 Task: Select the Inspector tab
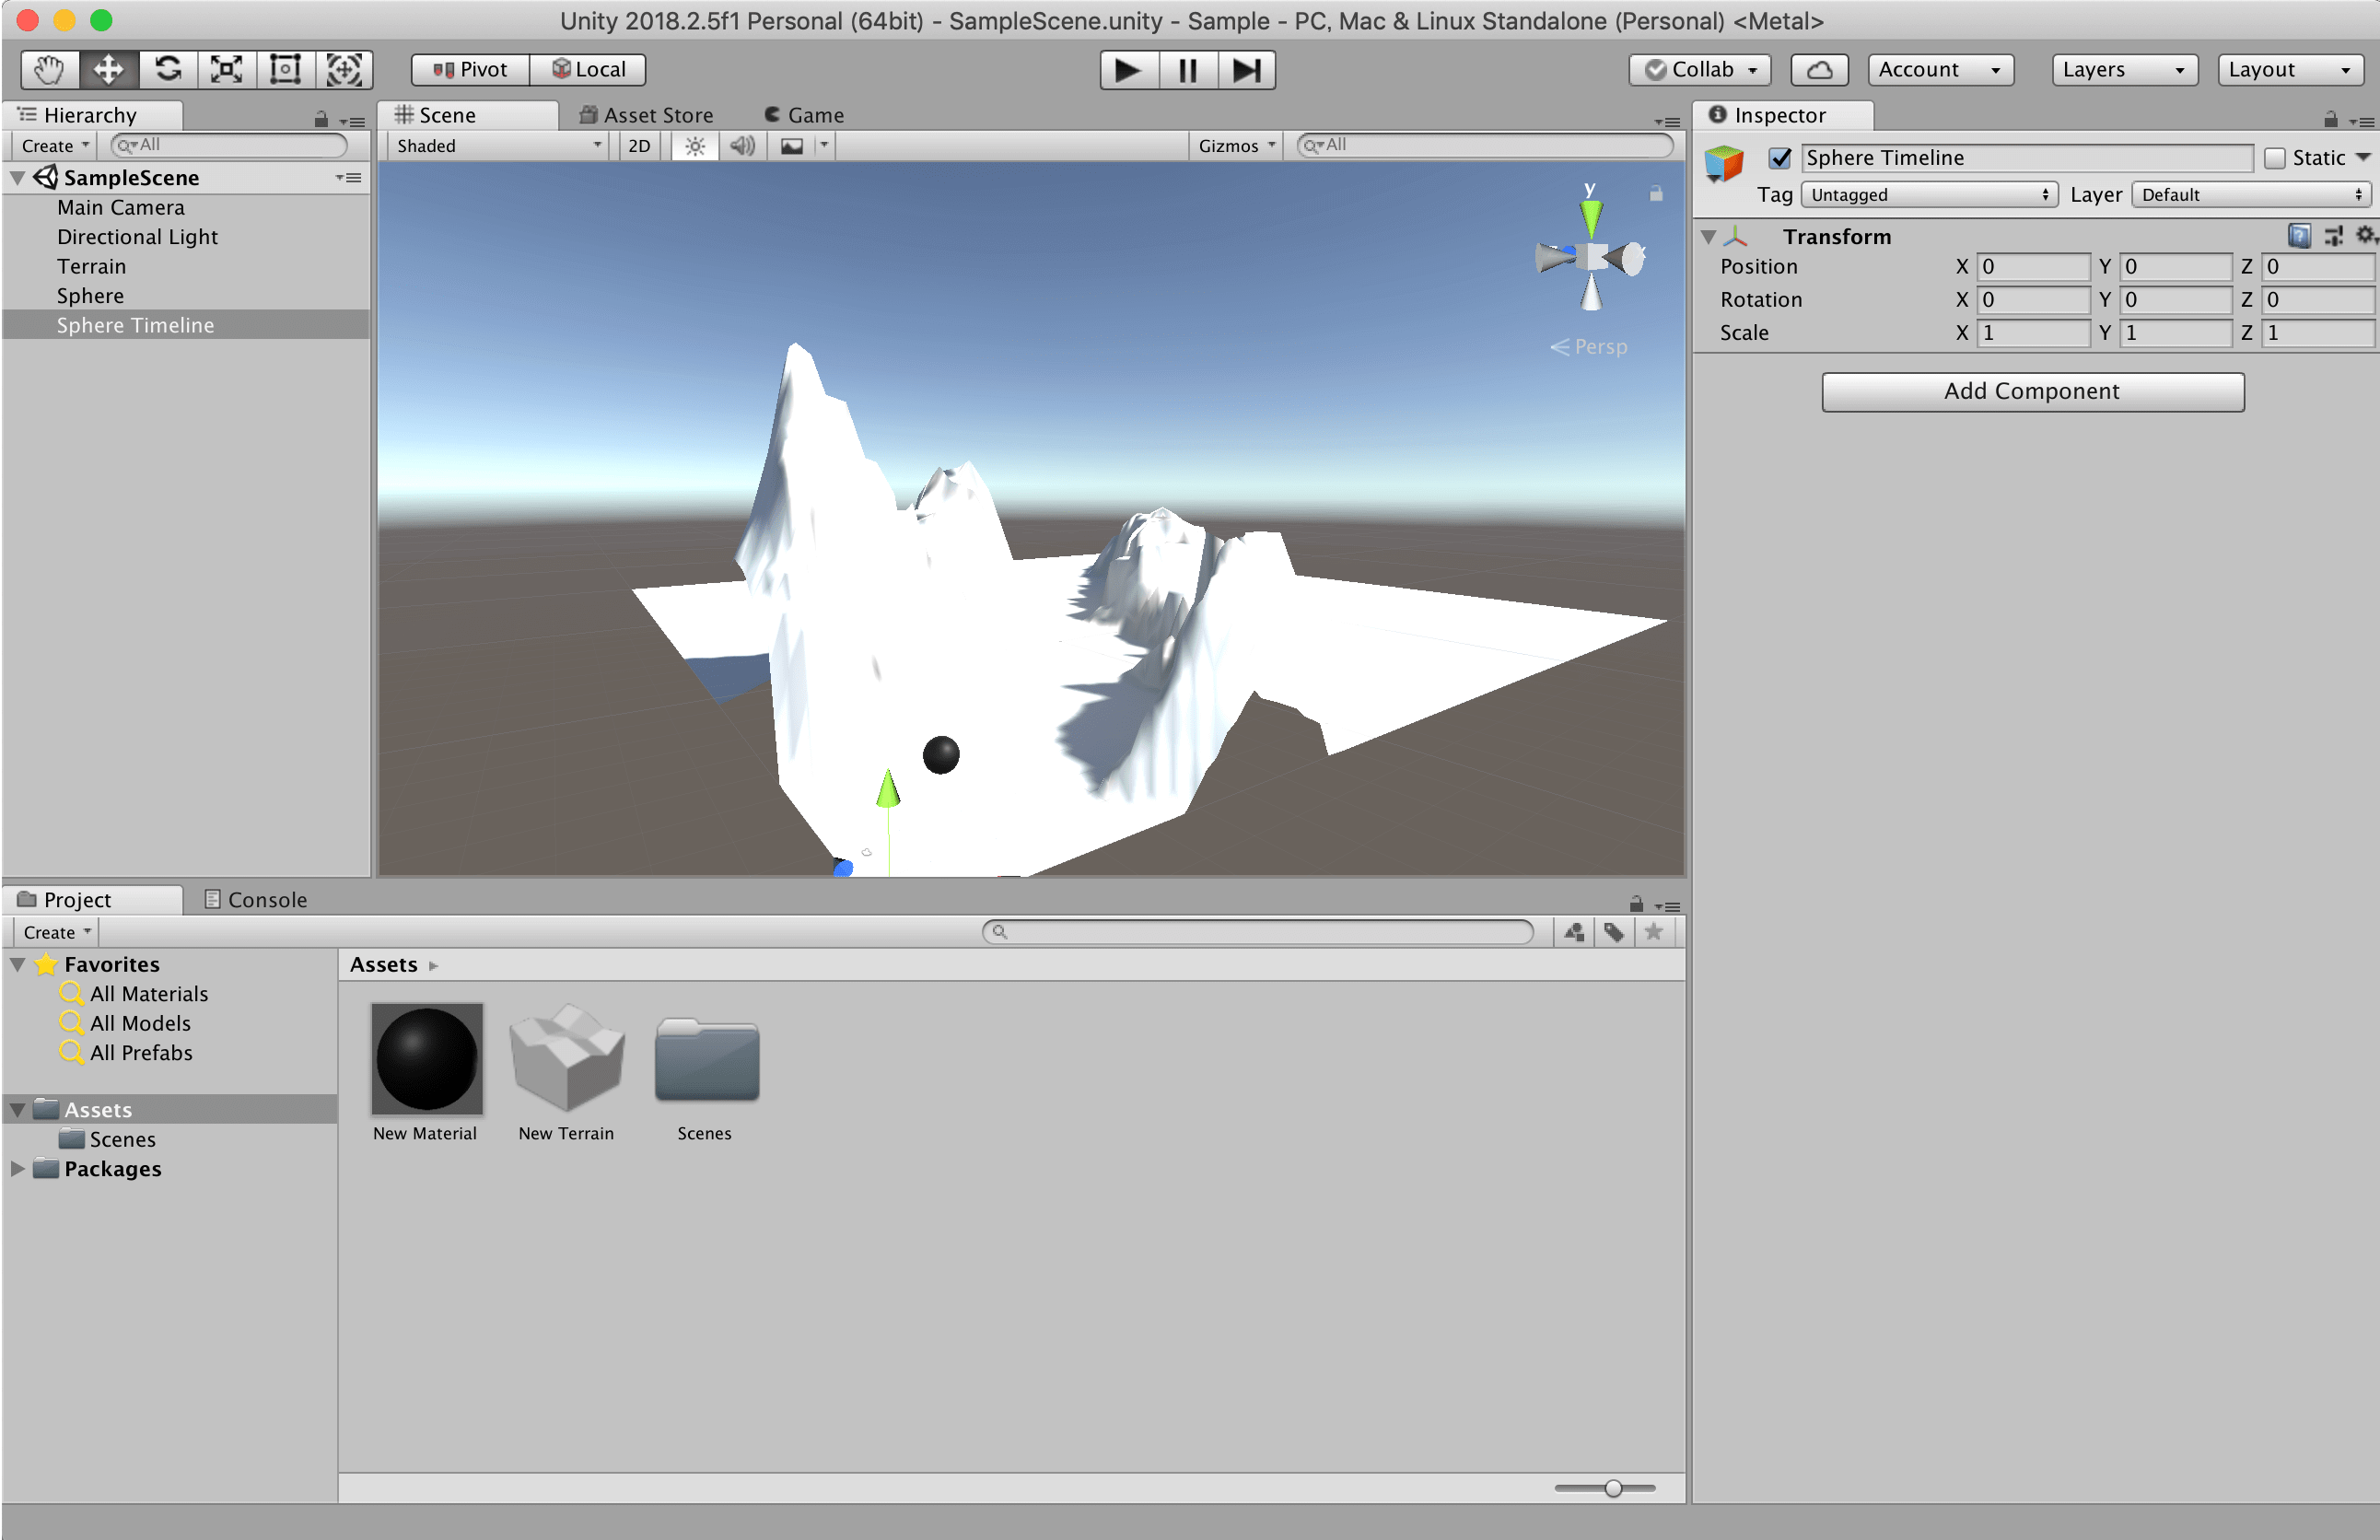[x=1782, y=115]
